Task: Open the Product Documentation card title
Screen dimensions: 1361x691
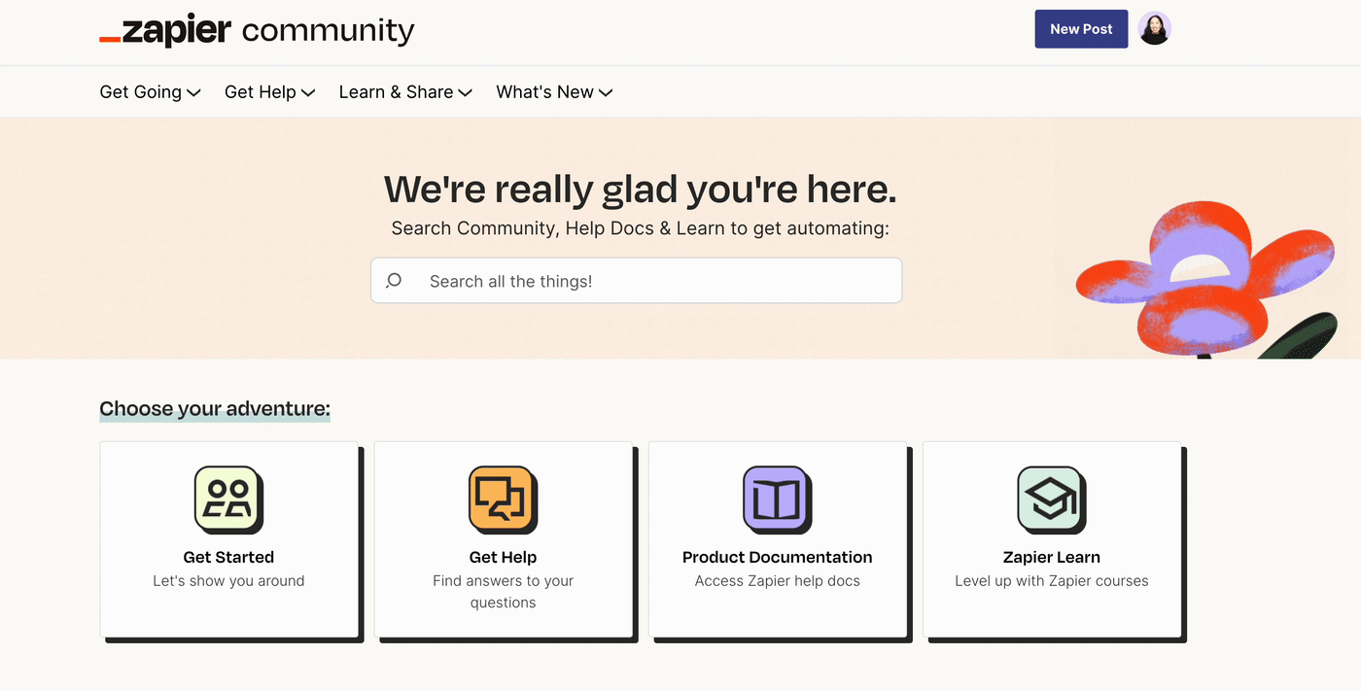Action: click(777, 557)
